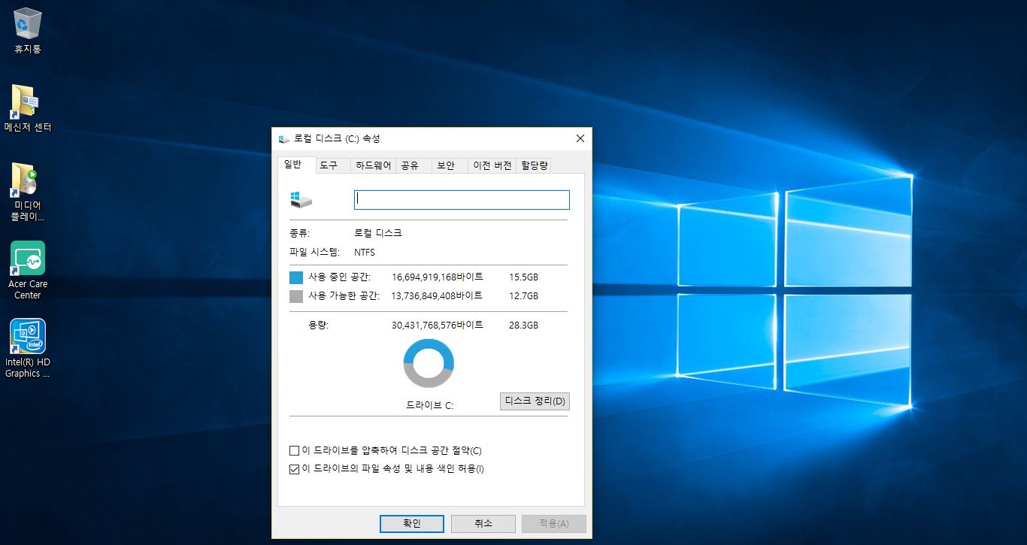1027x545 pixels.
Task: Click the 12.7GB free size text
Action: click(523, 296)
